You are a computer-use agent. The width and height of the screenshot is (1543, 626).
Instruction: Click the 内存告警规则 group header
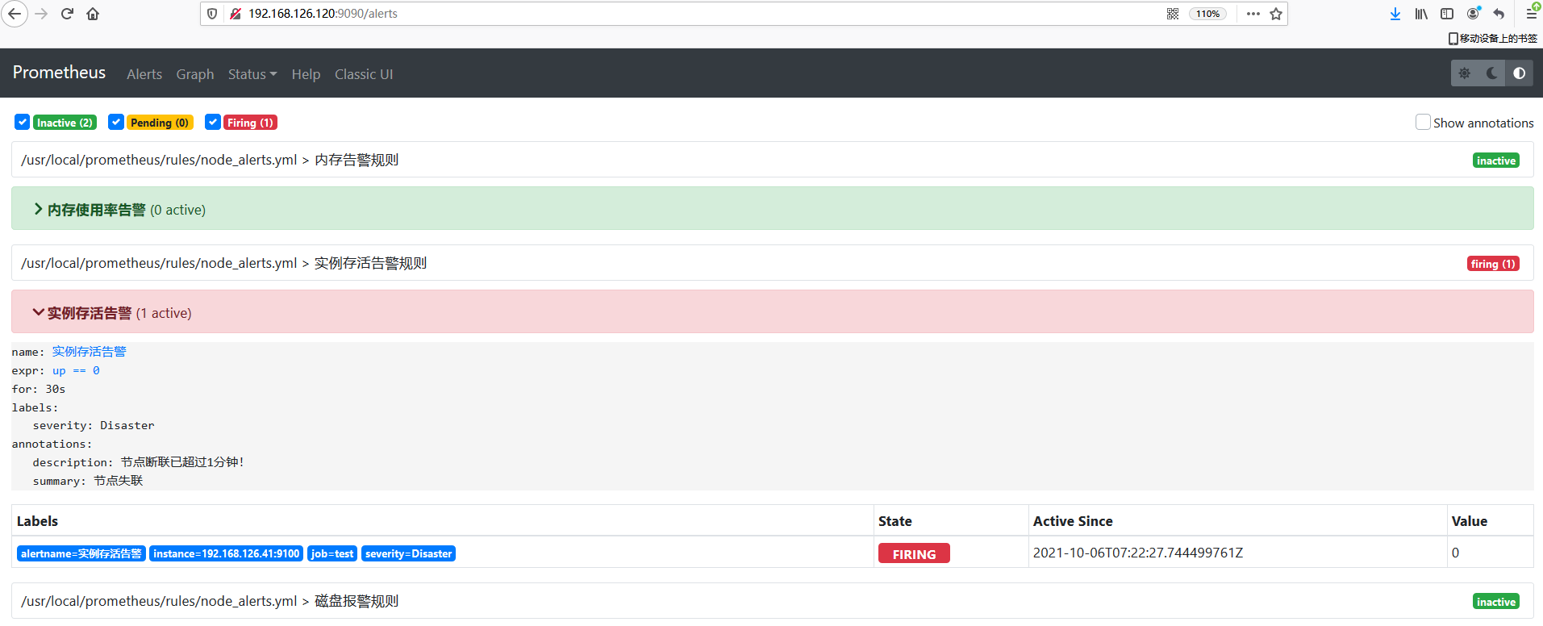772,160
